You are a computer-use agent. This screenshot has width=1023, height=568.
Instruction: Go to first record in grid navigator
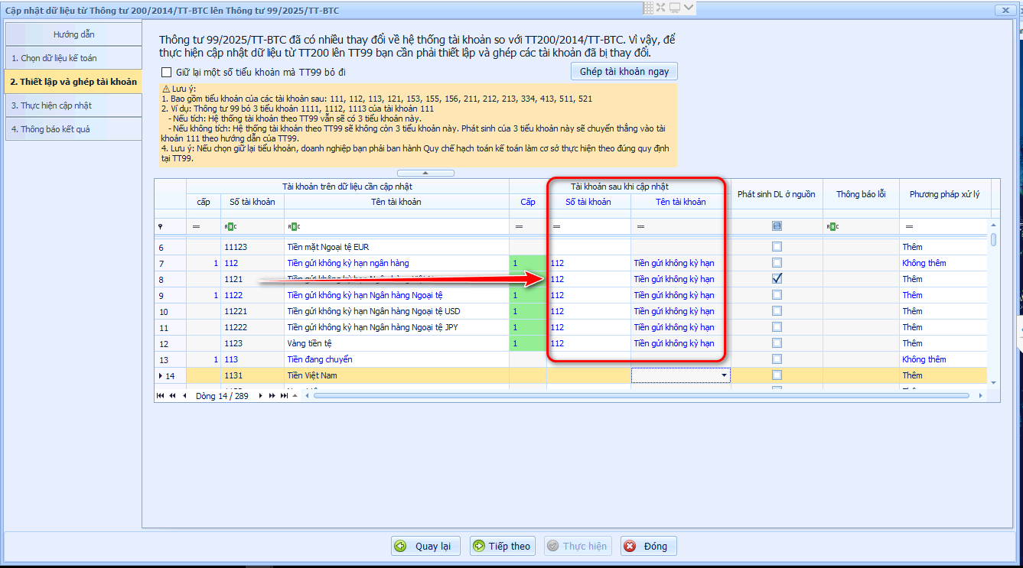coord(160,396)
